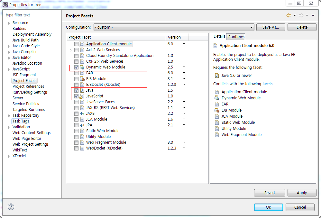Click the Cloud Foundry Standalone Application icon
This screenshot has height=218, width=321.
82,56
